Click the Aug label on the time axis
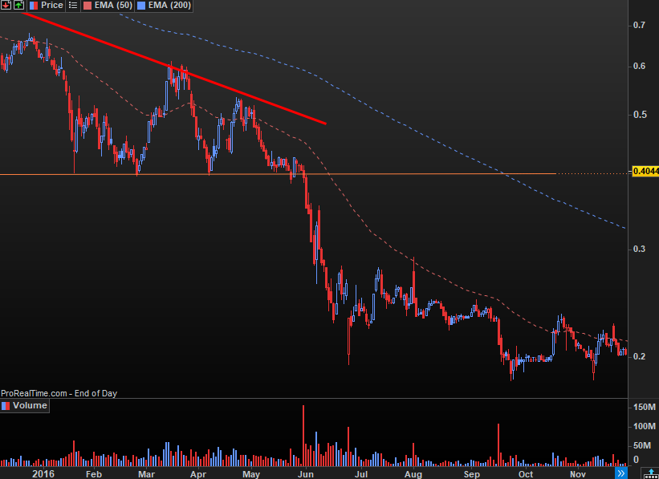 [x=413, y=474]
